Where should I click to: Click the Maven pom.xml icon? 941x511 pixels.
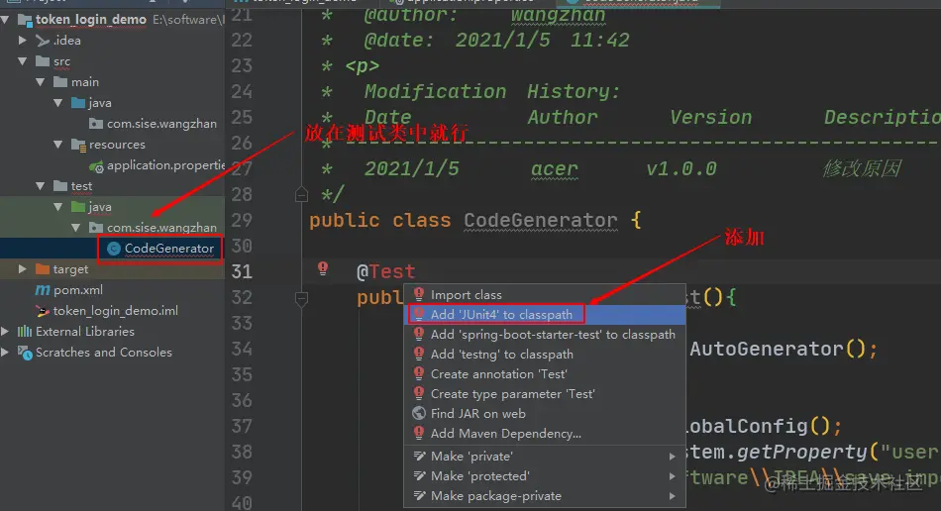coord(43,290)
